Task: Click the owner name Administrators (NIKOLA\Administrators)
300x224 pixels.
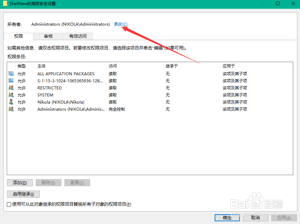Action: pyautogui.click(x=71, y=24)
